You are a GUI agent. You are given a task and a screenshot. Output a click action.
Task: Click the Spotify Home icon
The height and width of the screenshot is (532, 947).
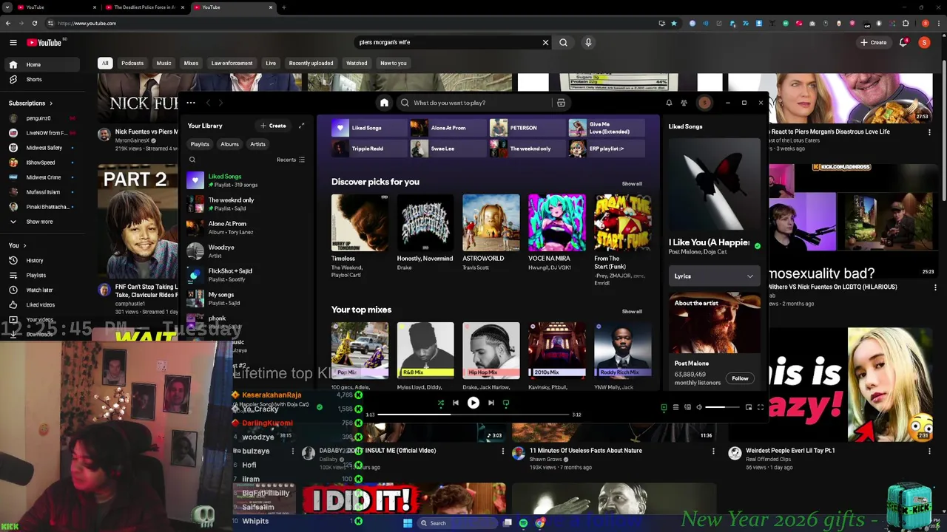coord(384,103)
